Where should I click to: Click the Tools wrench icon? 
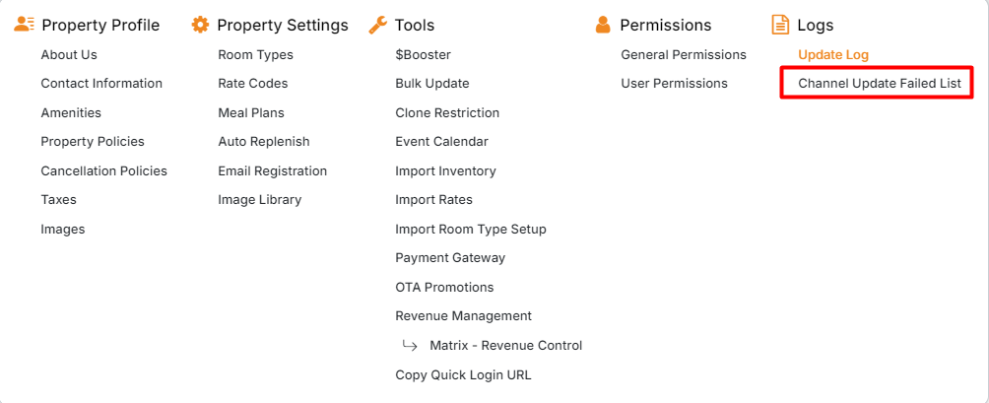click(x=377, y=25)
